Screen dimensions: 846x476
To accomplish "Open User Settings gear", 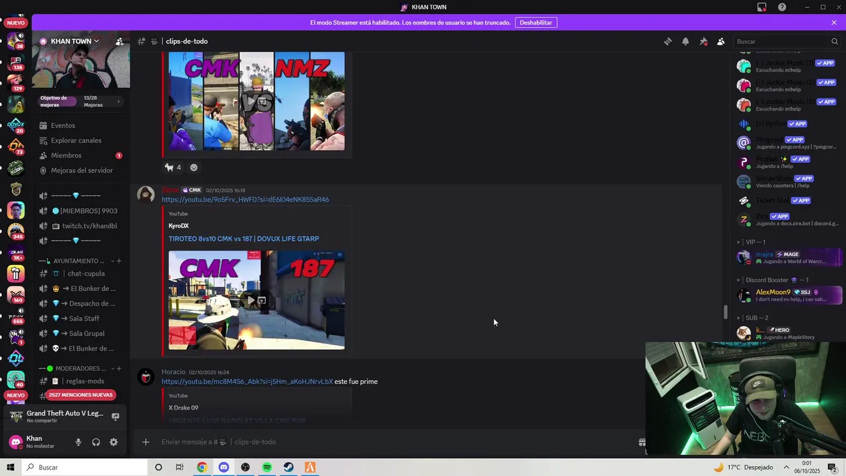I will 114,442.
